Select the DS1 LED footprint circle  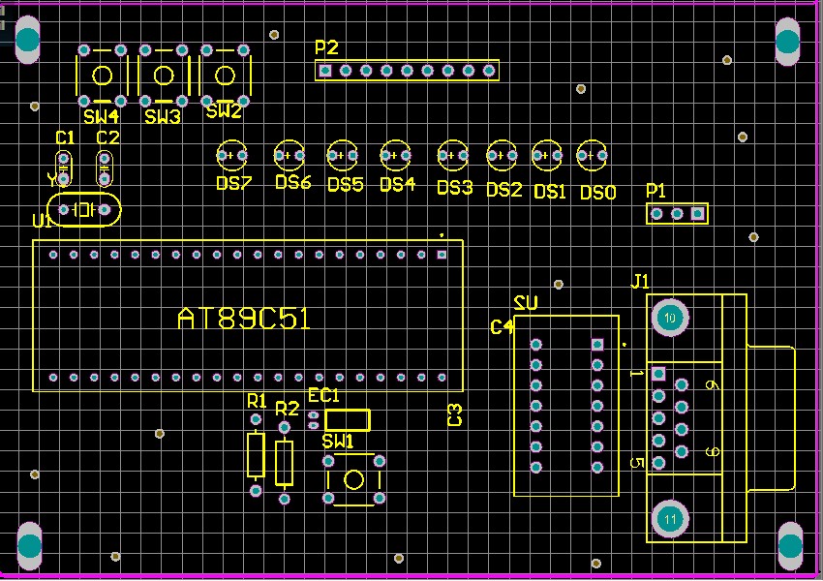point(547,155)
